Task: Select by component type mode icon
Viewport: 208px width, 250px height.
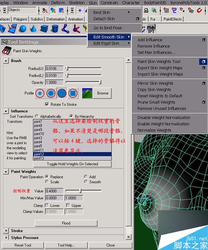Action: [x=61, y=10]
